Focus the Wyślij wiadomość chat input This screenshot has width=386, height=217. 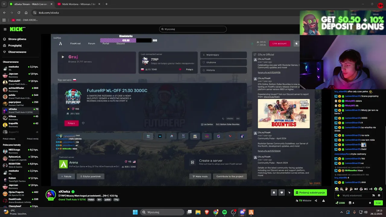coord(358,195)
